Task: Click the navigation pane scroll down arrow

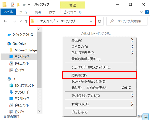Action: click(x=40, y=111)
